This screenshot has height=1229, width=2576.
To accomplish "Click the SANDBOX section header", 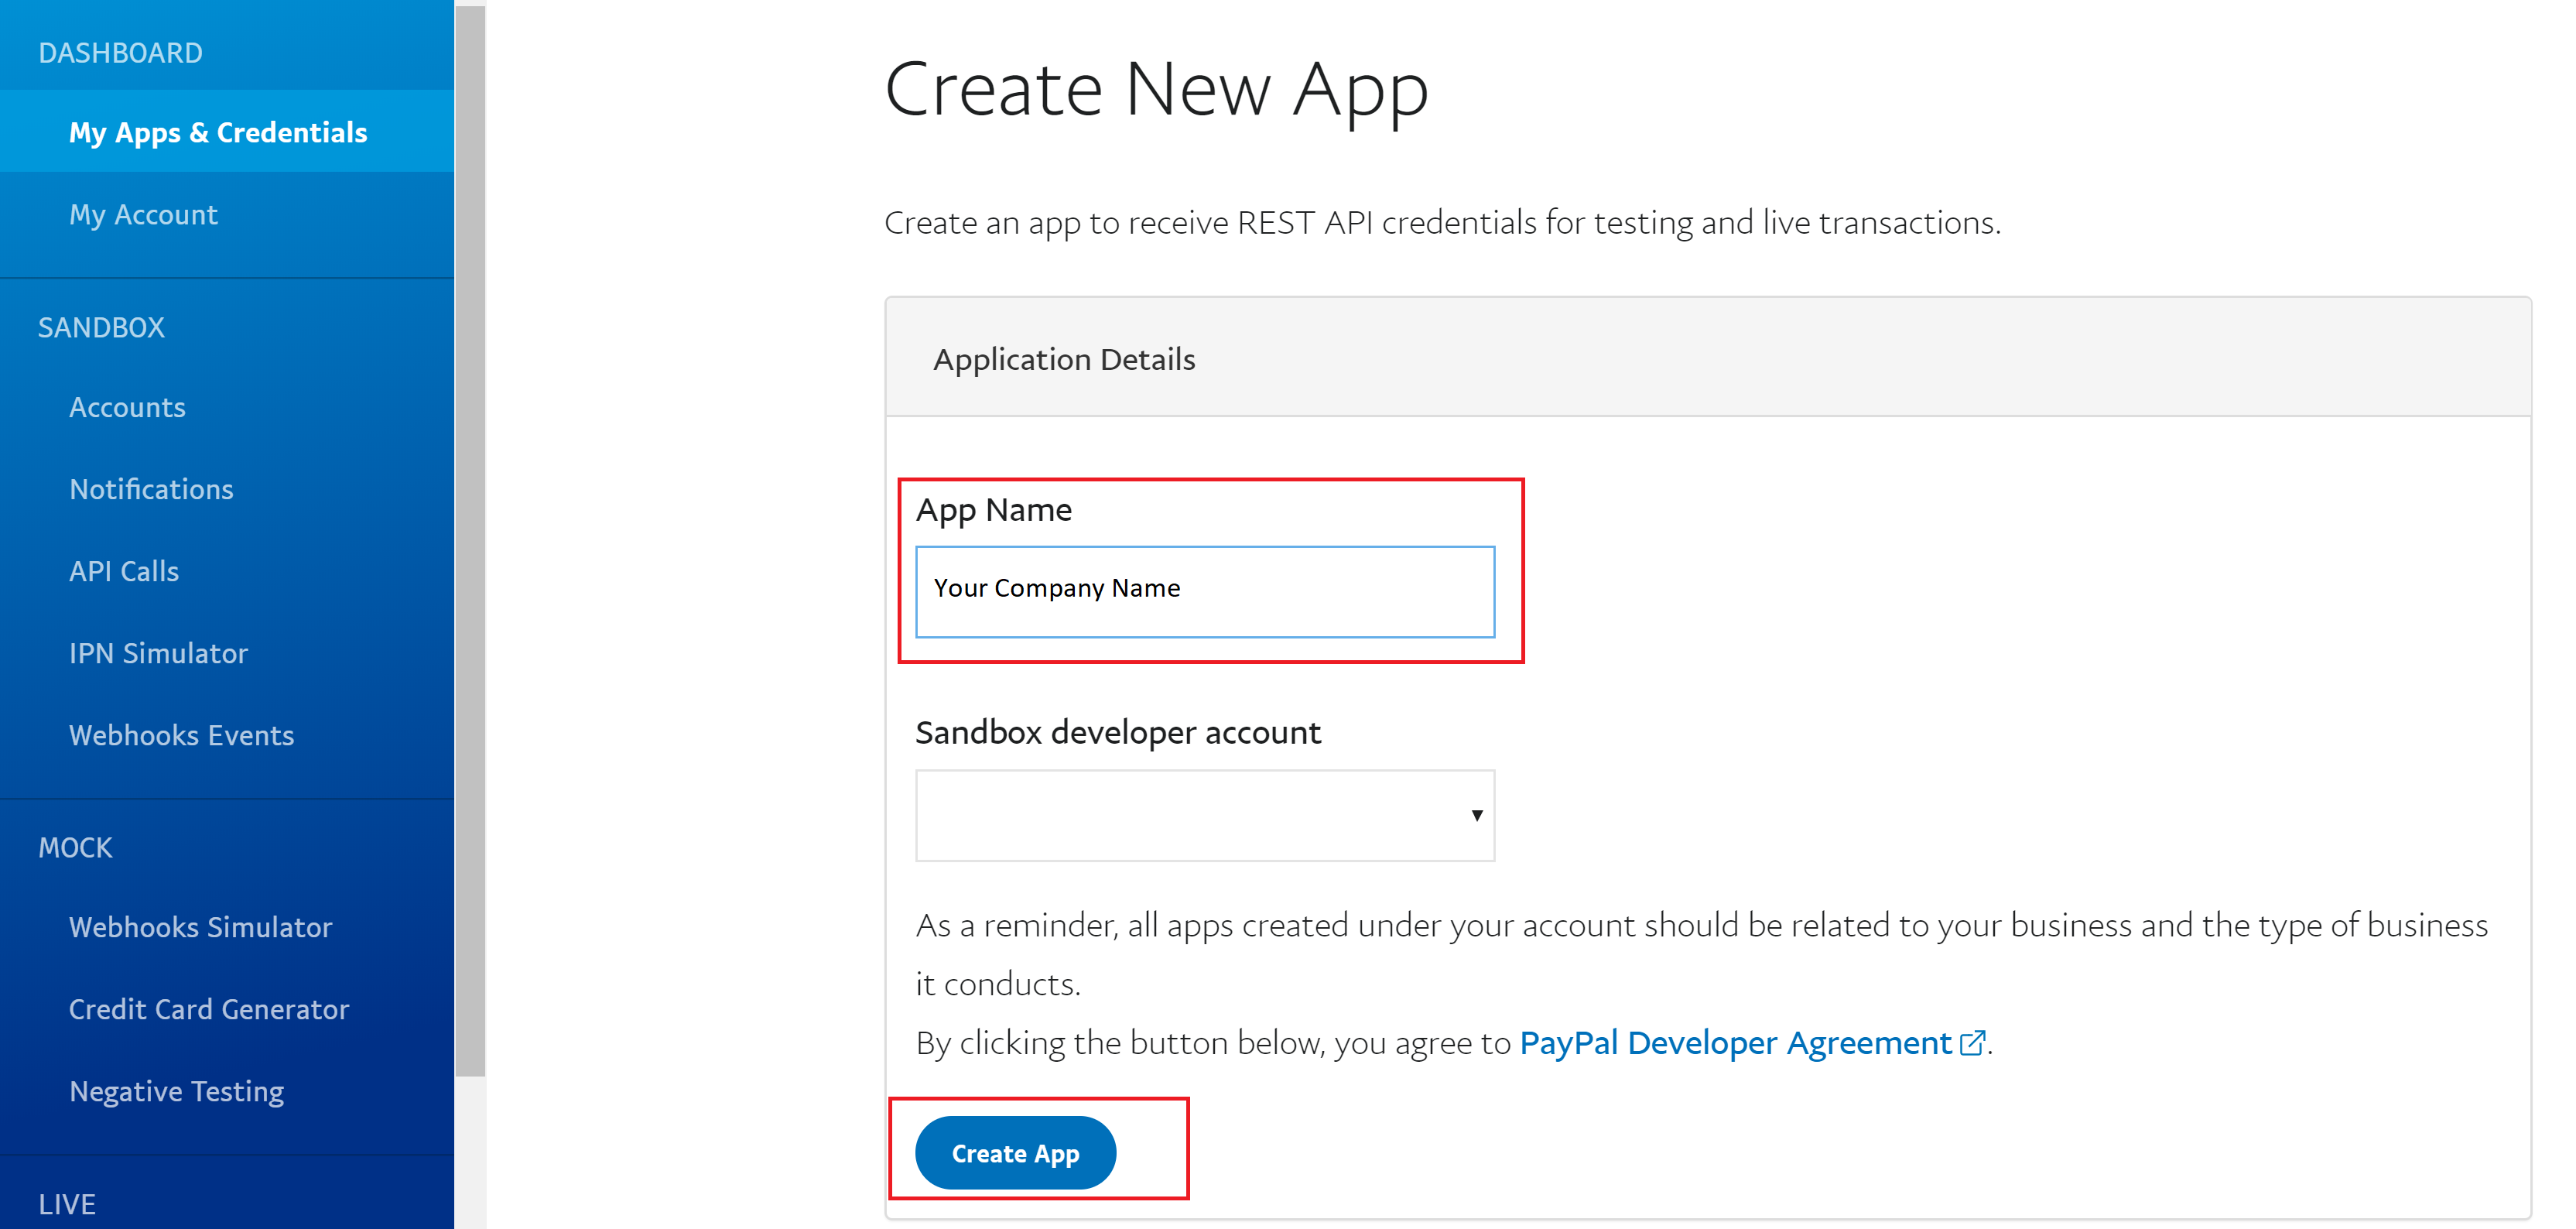I will click(101, 327).
